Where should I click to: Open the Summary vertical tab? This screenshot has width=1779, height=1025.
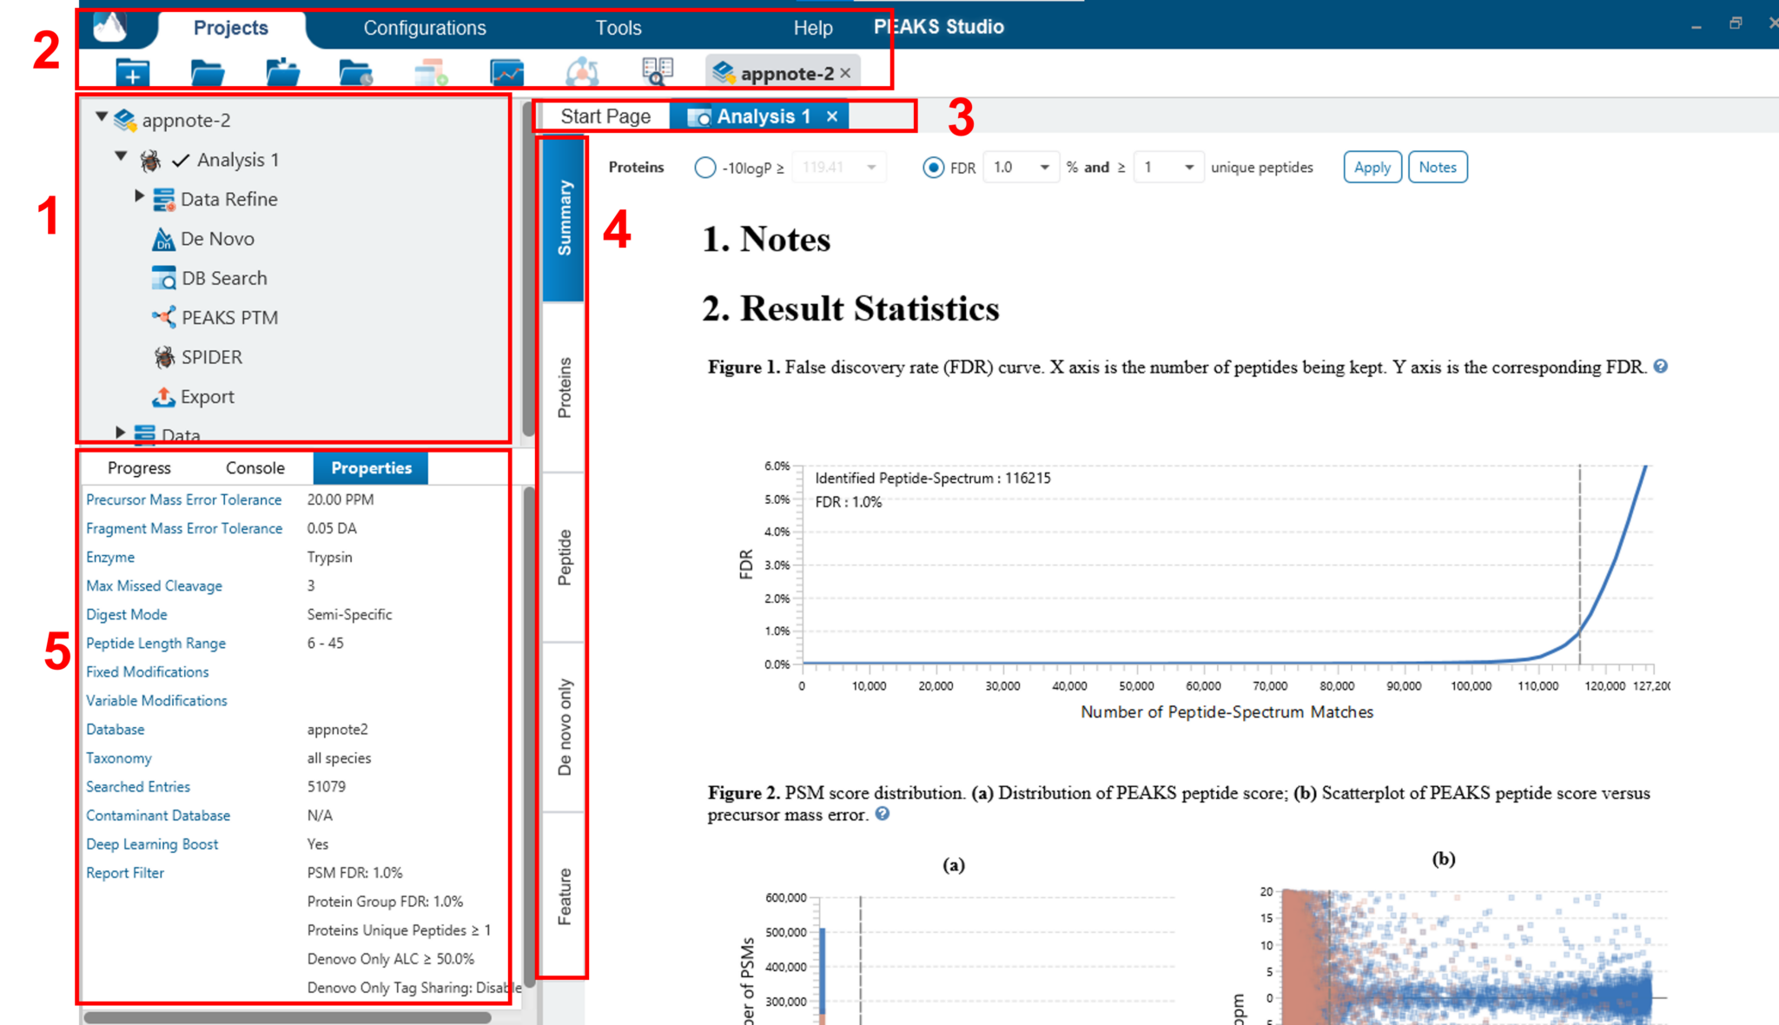click(564, 218)
